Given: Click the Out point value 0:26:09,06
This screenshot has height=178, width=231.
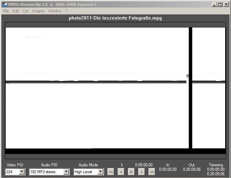Looking at the screenshot, I should pos(192,169).
